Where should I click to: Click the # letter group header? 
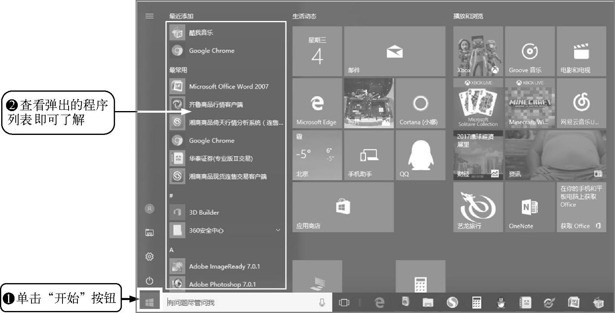171,195
